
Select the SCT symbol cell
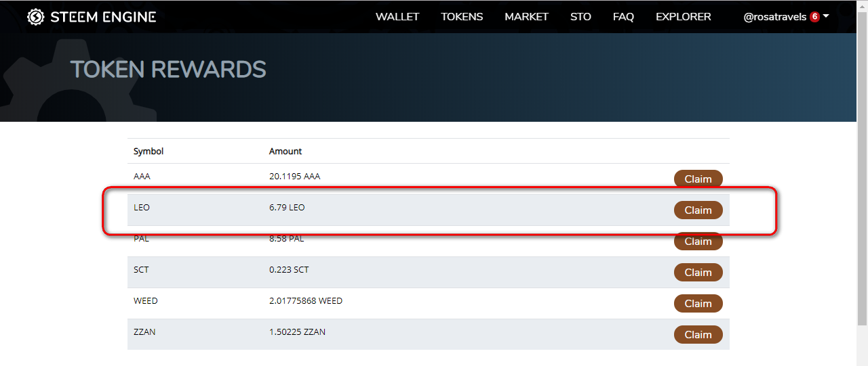(x=141, y=269)
